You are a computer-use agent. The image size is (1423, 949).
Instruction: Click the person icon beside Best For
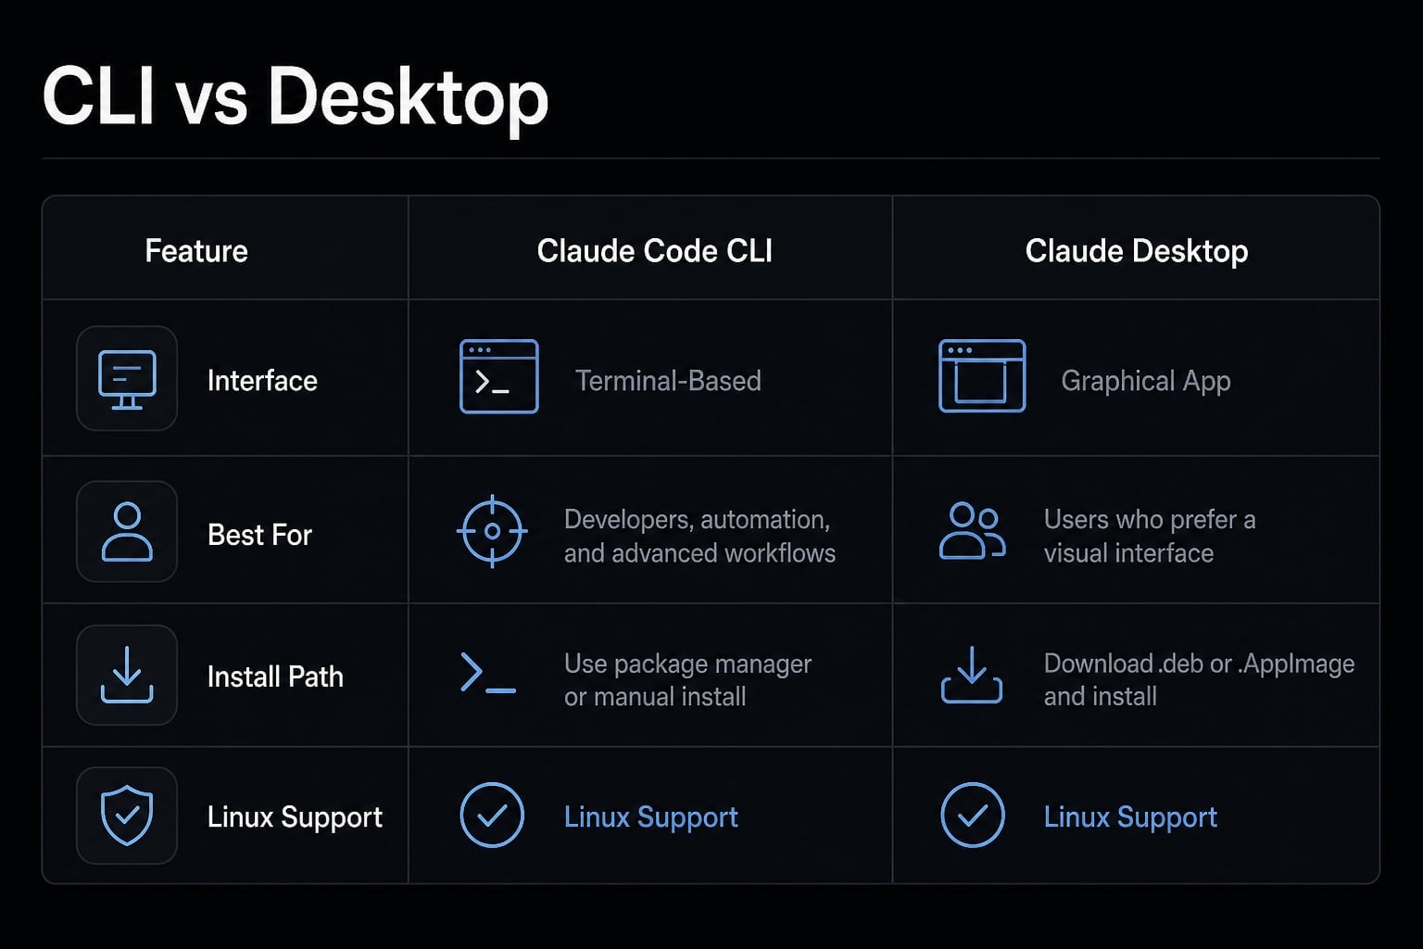point(127,532)
